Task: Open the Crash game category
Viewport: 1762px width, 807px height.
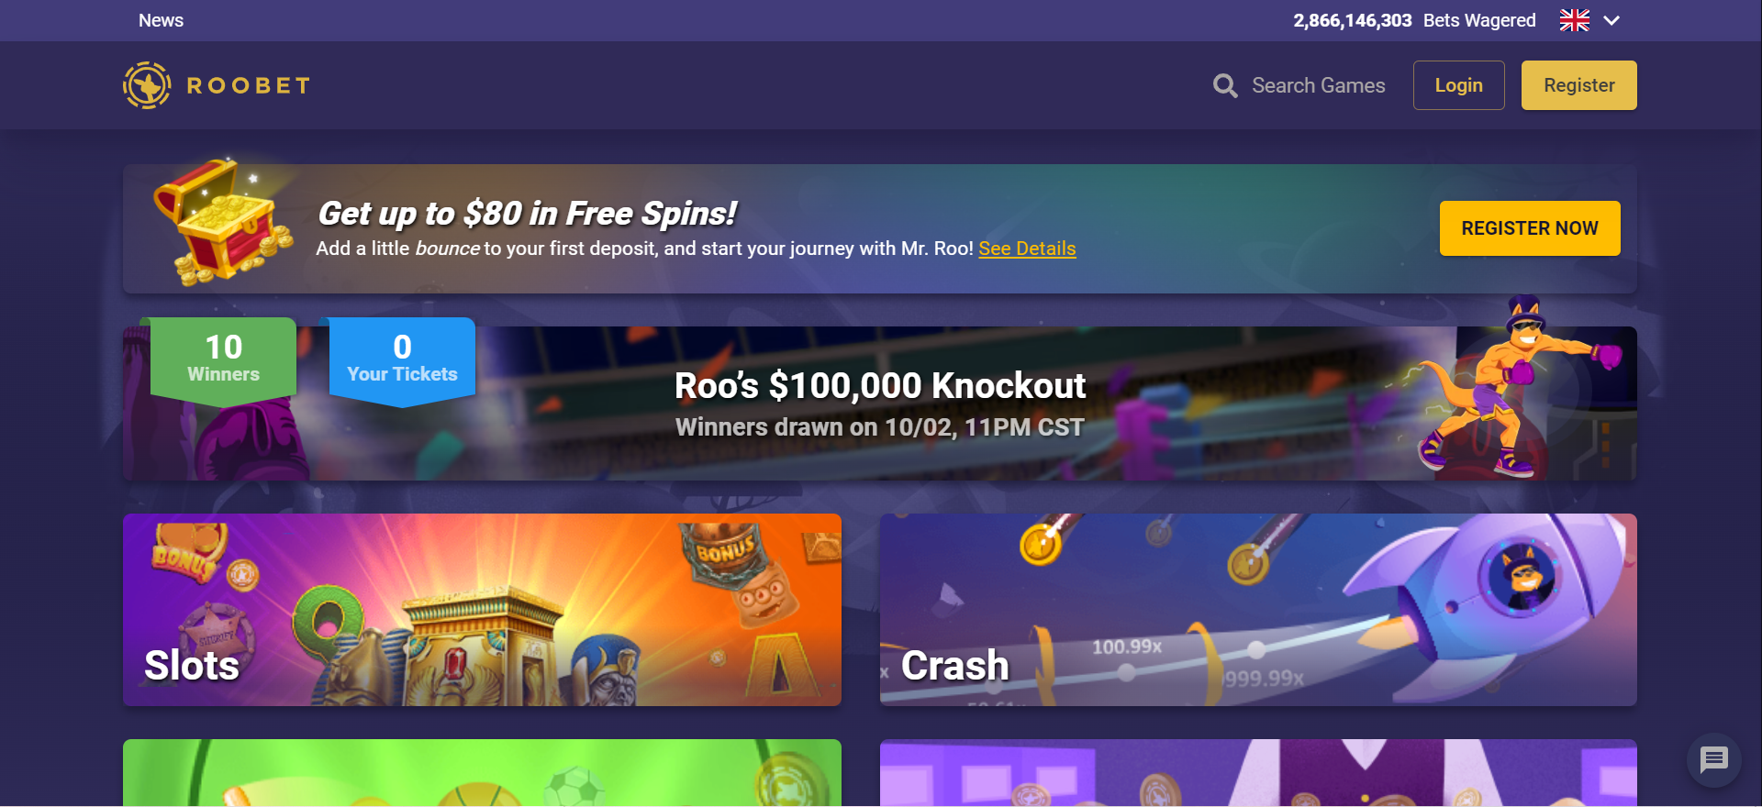Action: (x=1258, y=610)
